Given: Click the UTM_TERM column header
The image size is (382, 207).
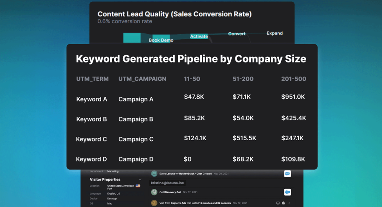Looking at the screenshot, I should [92, 79].
